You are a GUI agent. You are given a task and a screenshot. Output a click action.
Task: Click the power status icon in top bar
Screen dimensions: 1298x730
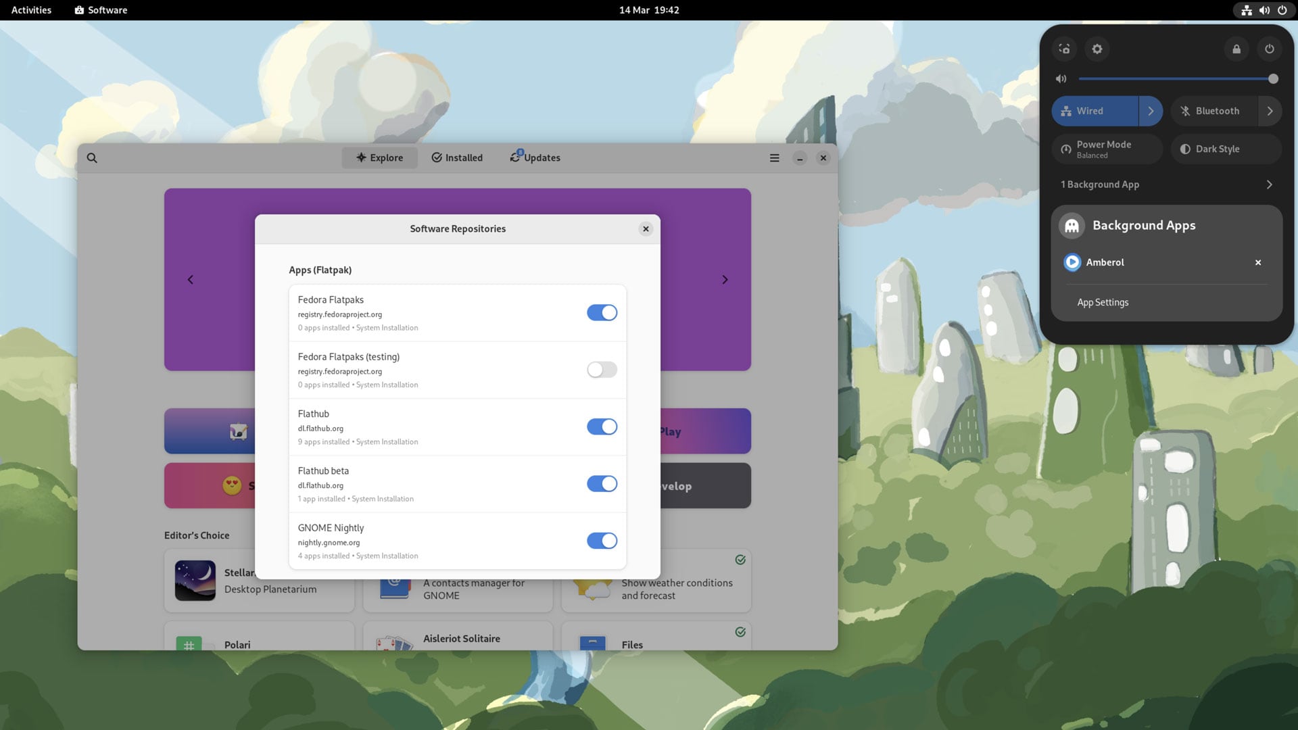pyautogui.click(x=1282, y=10)
